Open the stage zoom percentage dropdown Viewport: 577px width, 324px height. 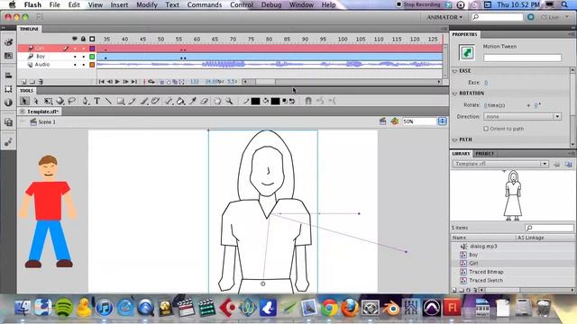pos(443,121)
